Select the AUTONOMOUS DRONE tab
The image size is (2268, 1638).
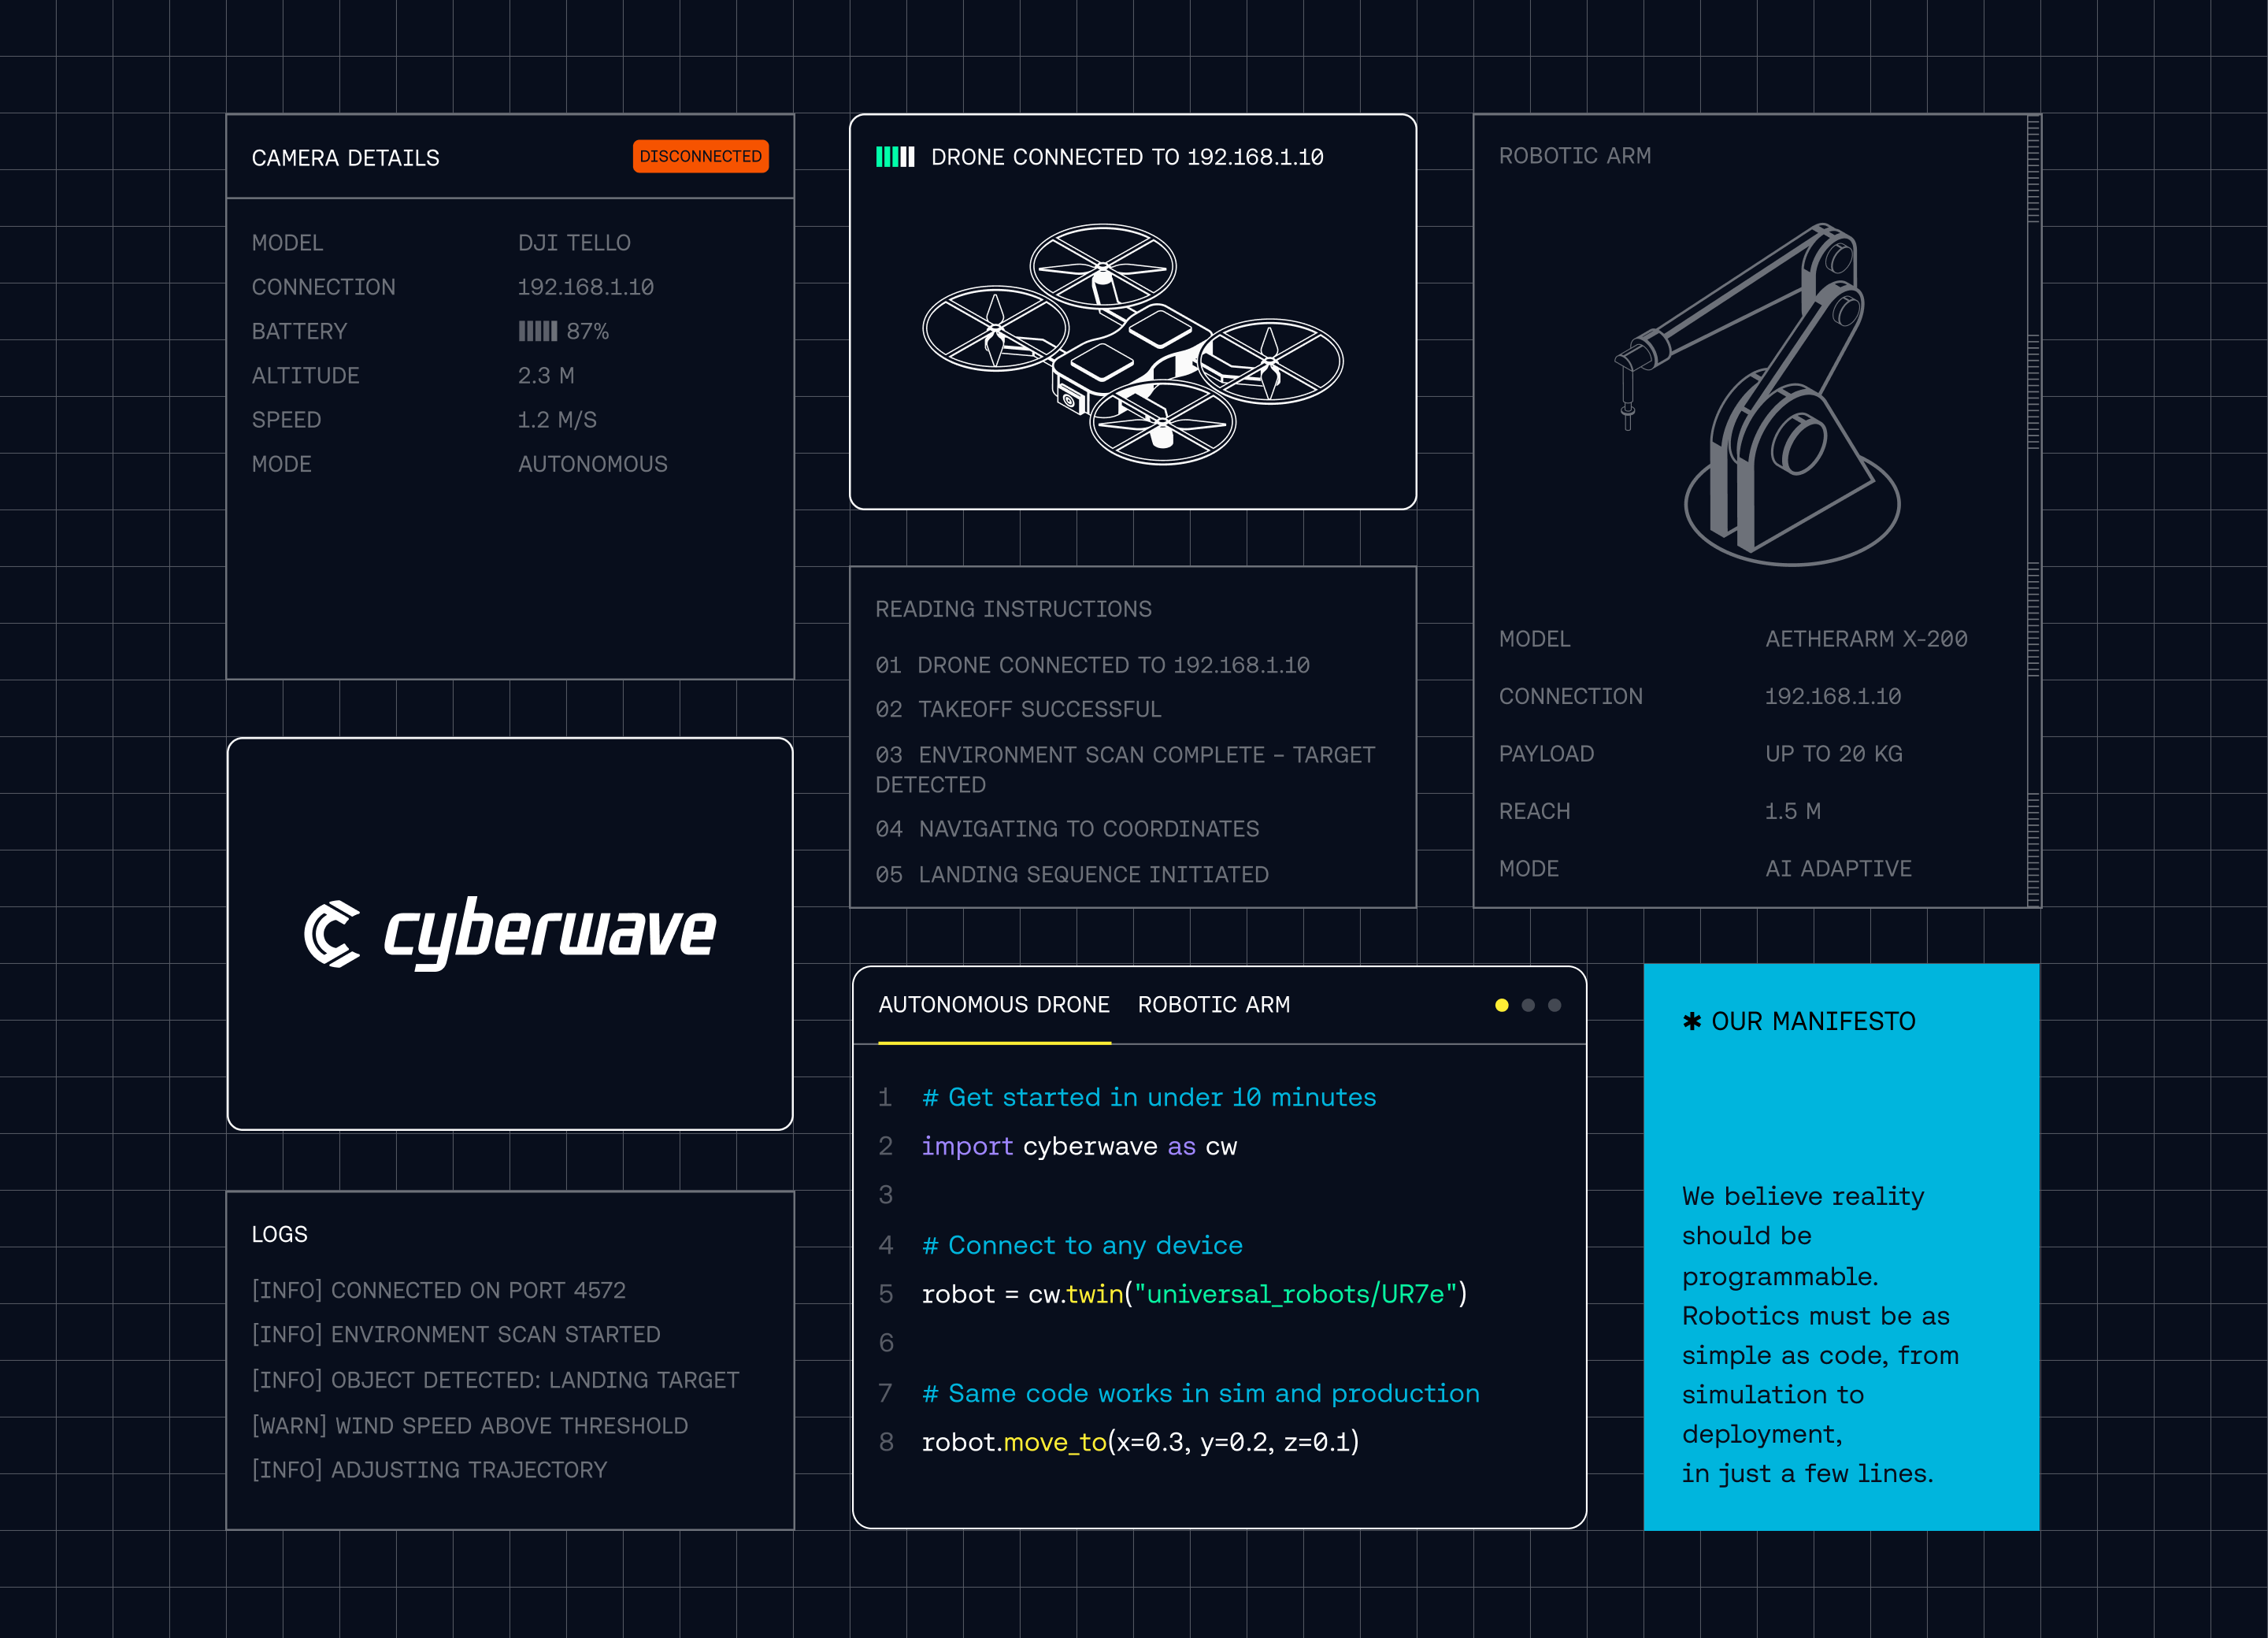tap(994, 1004)
